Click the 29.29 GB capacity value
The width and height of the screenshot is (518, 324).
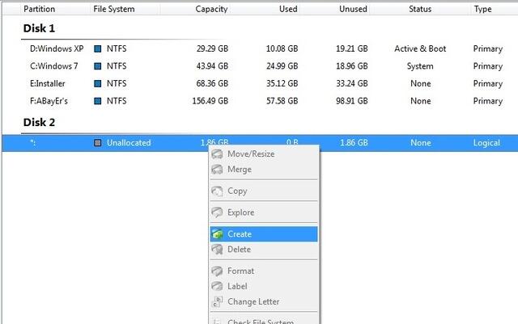(x=212, y=48)
